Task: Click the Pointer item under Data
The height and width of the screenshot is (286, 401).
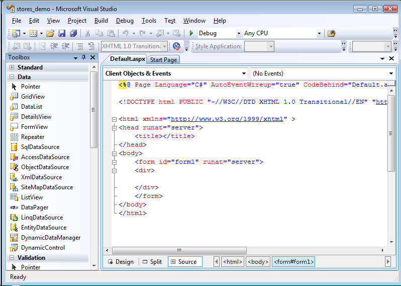Action: (x=25, y=87)
